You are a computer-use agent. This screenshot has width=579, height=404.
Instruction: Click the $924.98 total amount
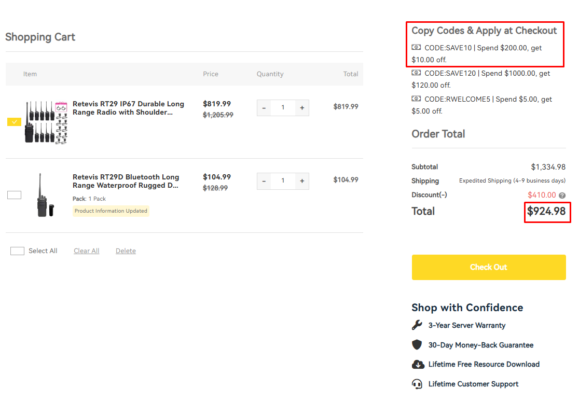tap(546, 212)
